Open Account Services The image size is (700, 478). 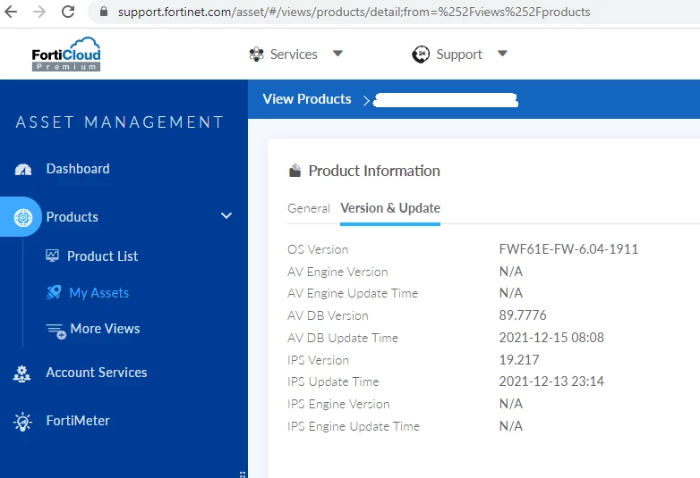coord(97,372)
